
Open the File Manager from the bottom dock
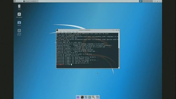click(86, 97)
